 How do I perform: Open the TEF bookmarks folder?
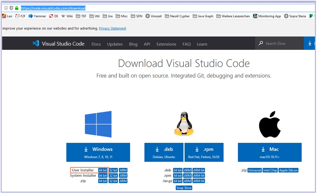(x=81, y=16)
